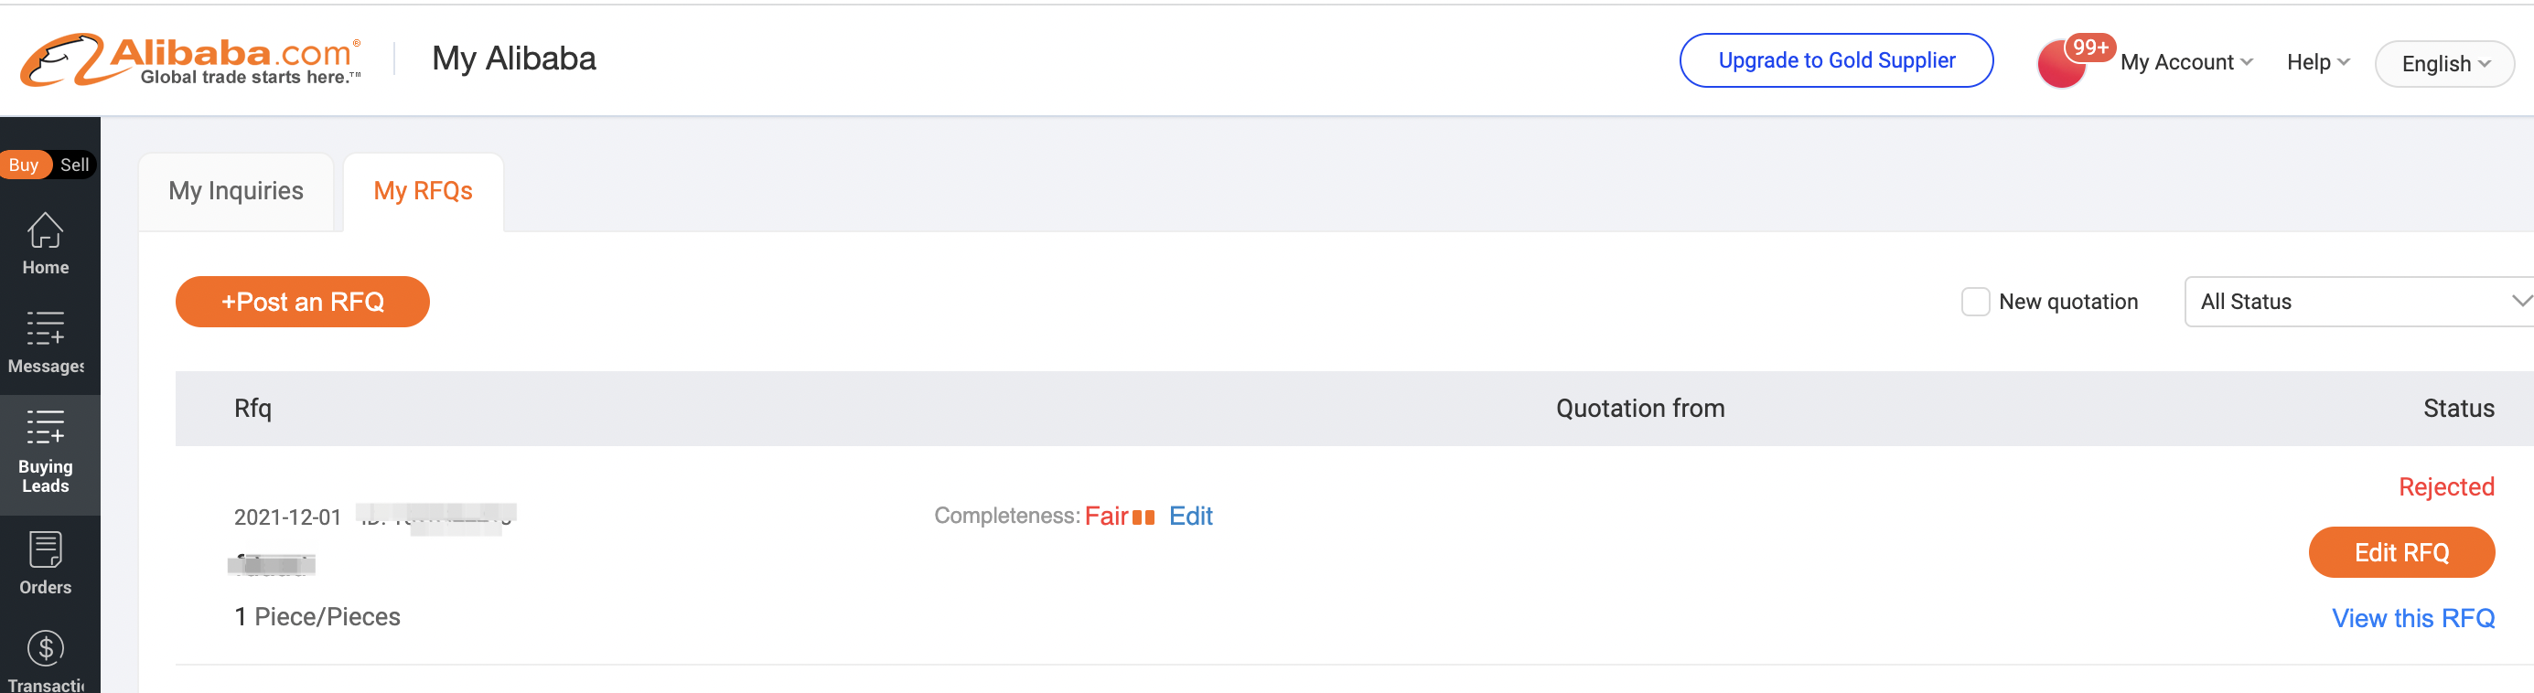This screenshot has width=2534, height=693.
Task: Open Home in the sidebar
Action: click(45, 243)
